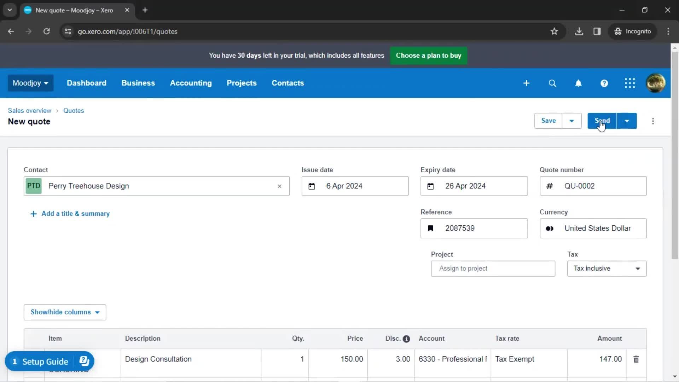Open the Accounting menu
This screenshot has width=679, height=382.
(x=191, y=83)
